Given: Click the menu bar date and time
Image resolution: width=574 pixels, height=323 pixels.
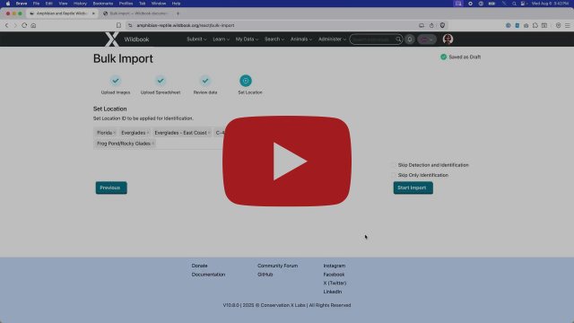Looking at the screenshot, I should click(x=551, y=4).
